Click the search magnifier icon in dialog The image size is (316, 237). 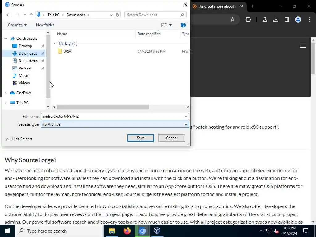coord(182,15)
